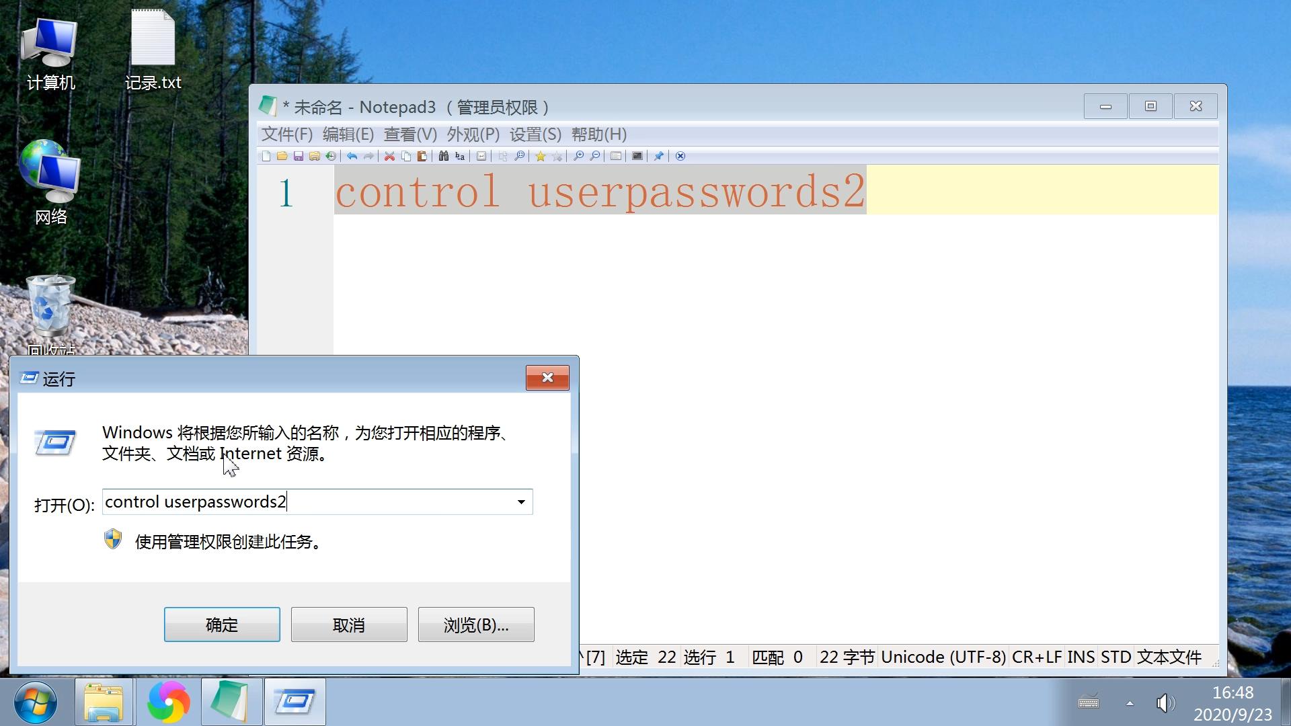Open the Find dialog via binoculars icon

(x=444, y=156)
